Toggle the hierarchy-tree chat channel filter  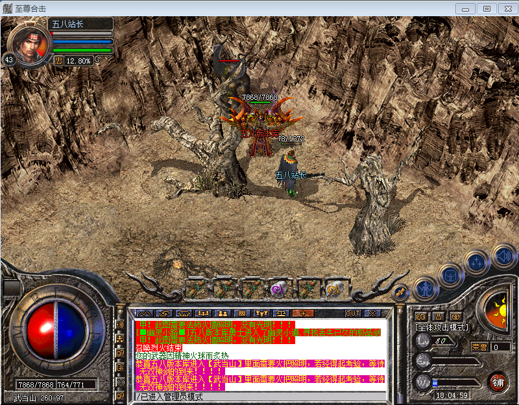coord(120,338)
